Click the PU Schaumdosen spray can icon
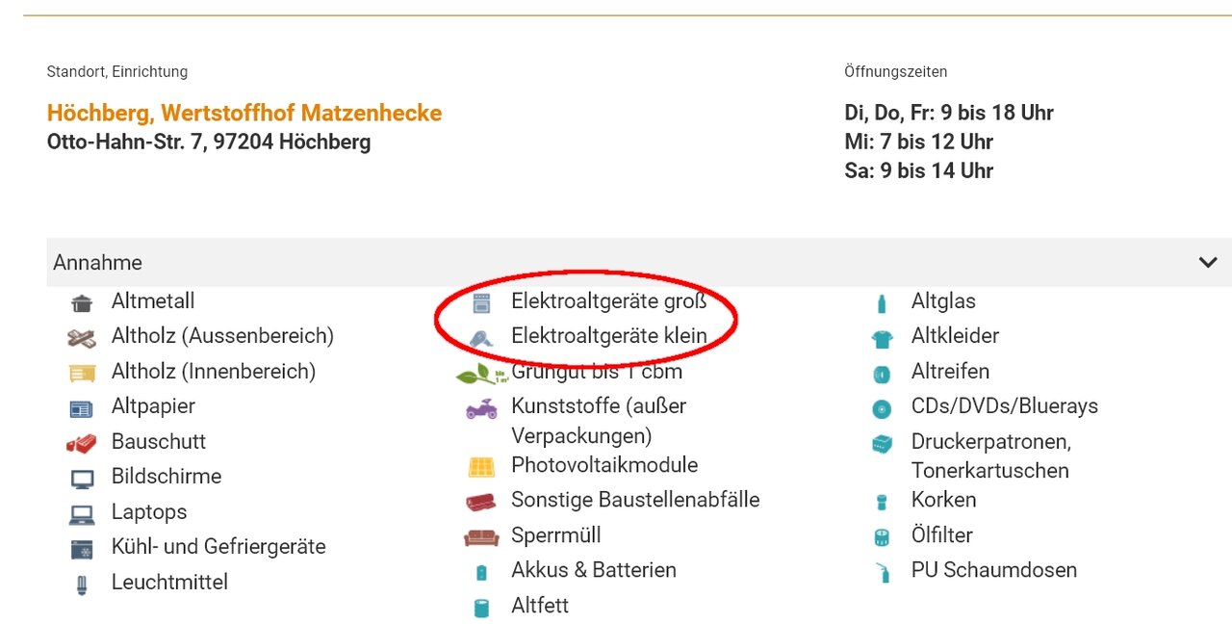The width and height of the screenshot is (1232, 624). (882, 572)
